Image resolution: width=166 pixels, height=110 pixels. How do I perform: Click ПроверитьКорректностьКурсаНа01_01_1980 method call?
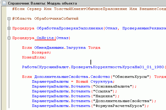click(x=117, y=67)
